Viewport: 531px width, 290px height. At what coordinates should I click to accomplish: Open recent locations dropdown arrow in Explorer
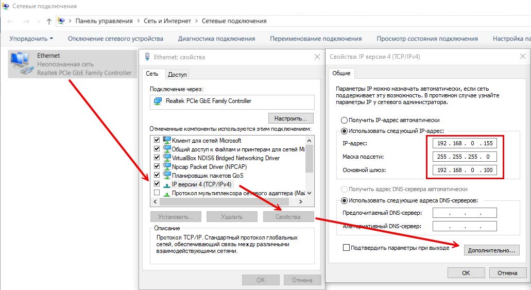(39, 21)
